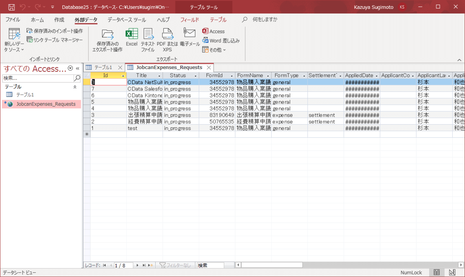Viewport: 465px width, 277px height.
Task: Click the 50765535 FormId cell
Action: coord(217,121)
